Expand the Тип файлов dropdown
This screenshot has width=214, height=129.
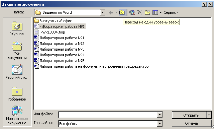coord(159,124)
